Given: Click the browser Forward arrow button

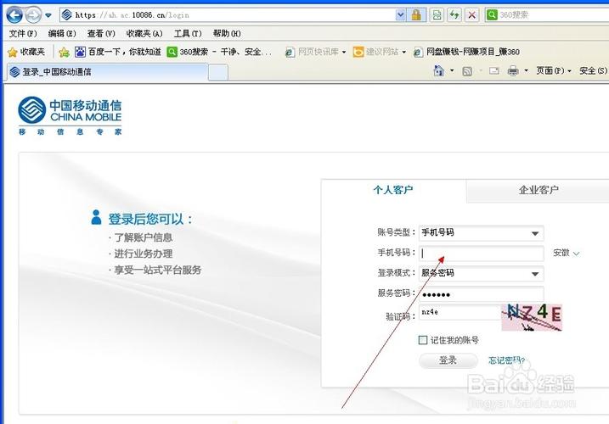Looking at the screenshot, I should tap(33, 15).
